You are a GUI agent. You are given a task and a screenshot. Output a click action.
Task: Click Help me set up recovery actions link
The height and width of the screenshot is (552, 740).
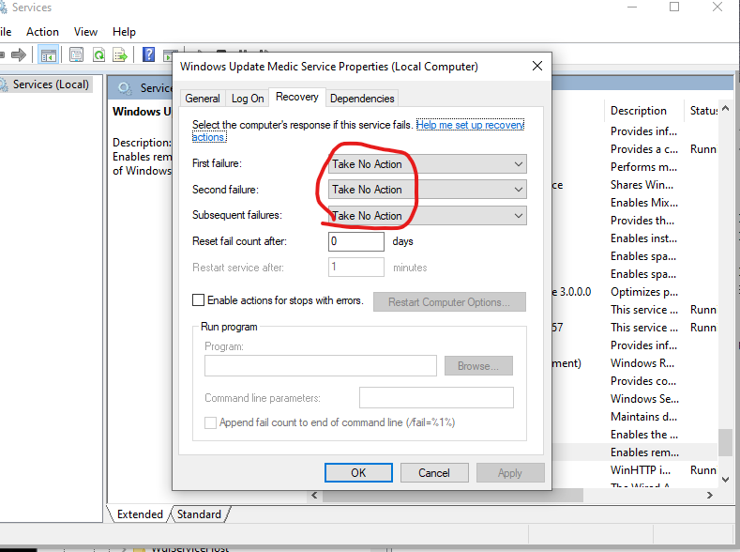pyautogui.click(x=470, y=125)
